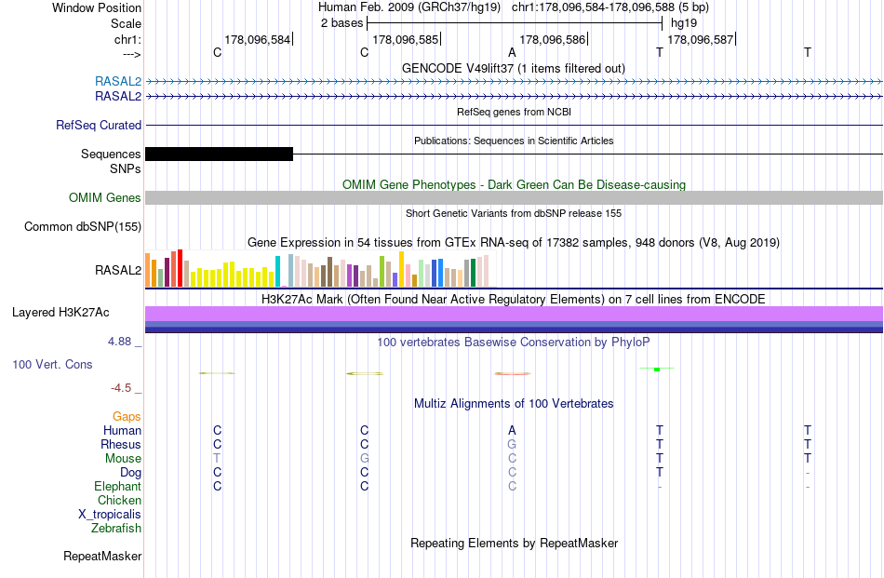
Task: Click the Mouse row faded T base
Action: pyautogui.click(x=217, y=459)
